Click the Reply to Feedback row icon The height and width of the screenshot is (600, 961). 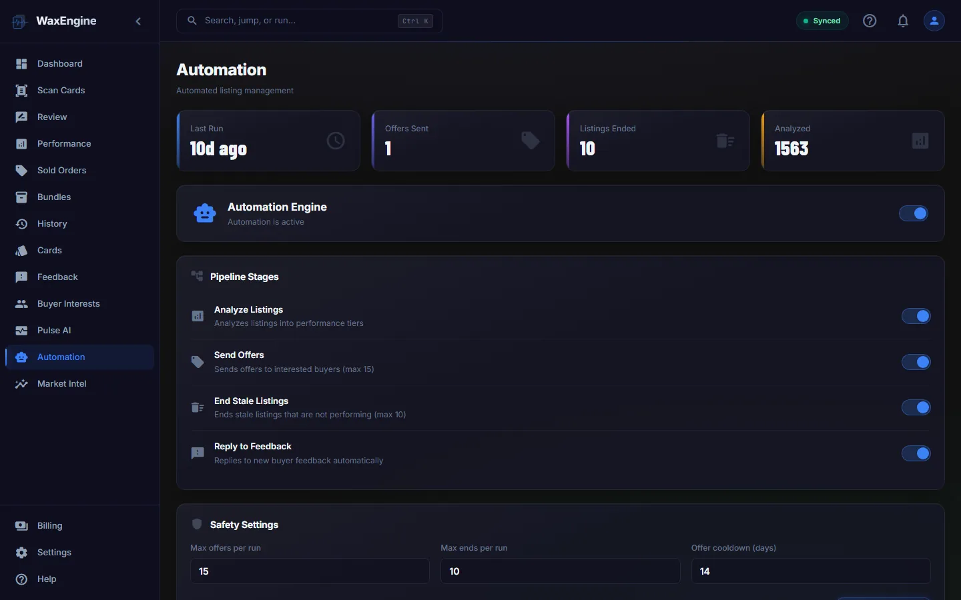(x=198, y=453)
